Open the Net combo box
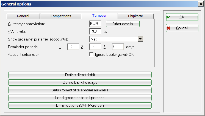205x116 pixels. 113,39
